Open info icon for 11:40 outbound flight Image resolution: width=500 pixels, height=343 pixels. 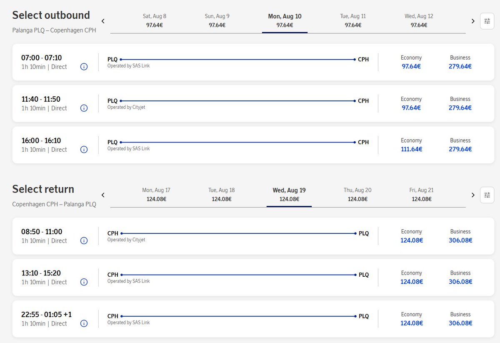pyautogui.click(x=84, y=108)
